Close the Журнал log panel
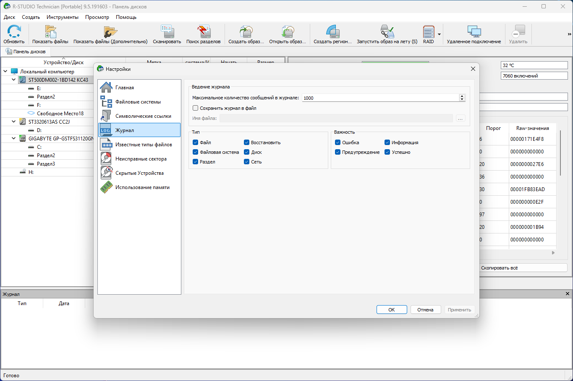 tap(568, 294)
